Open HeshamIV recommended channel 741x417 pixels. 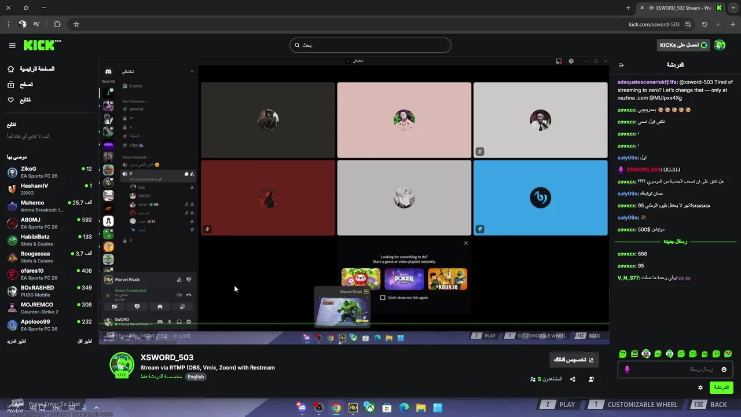point(49,189)
